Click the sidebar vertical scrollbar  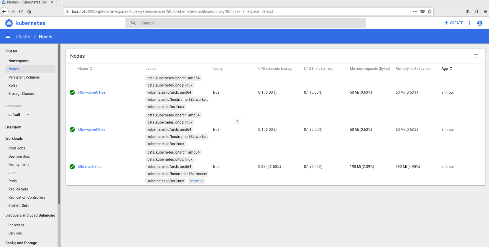59,124
